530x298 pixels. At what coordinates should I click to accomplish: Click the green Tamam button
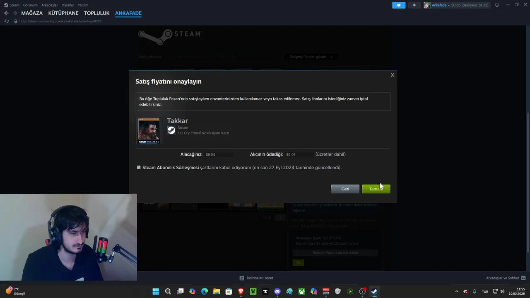(x=376, y=189)
